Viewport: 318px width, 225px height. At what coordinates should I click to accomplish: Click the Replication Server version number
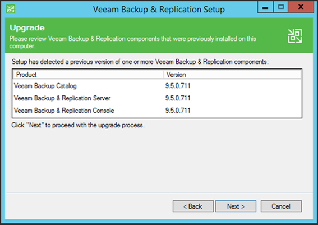pyautogui.click(x=178, y=98)
